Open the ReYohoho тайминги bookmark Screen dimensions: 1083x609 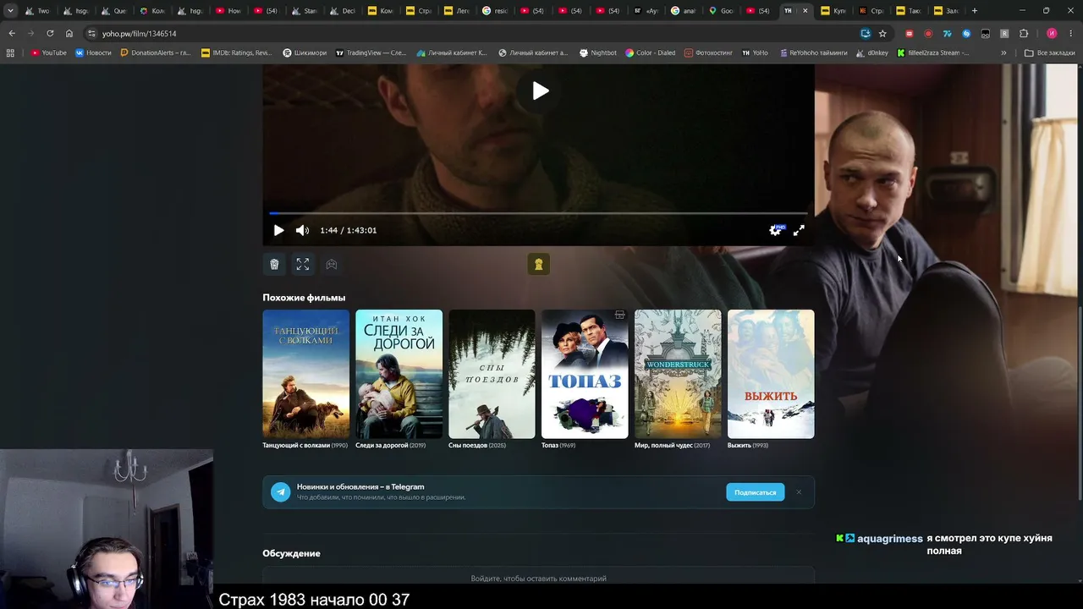point(813,52)
